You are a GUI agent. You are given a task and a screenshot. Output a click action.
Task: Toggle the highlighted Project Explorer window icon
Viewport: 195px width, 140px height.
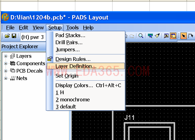click(x=173, y=36)
